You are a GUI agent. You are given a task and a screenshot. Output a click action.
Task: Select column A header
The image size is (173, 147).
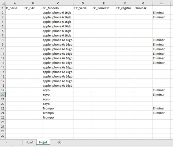(15, 3)
